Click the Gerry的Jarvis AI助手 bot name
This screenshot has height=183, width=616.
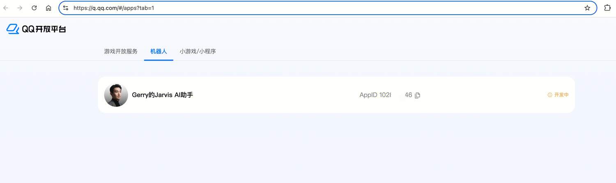tap(162, 95)
